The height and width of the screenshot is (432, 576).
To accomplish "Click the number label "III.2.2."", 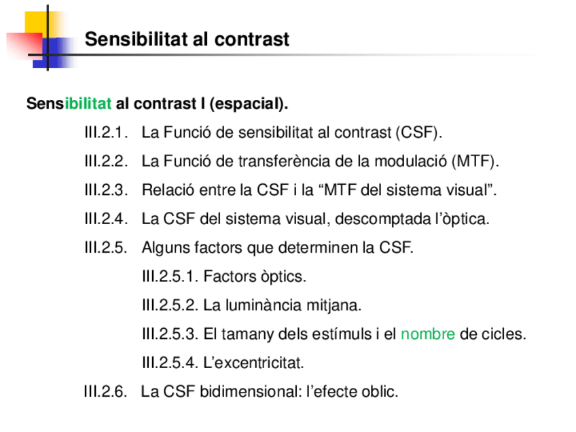I will [x=107, y=162].
